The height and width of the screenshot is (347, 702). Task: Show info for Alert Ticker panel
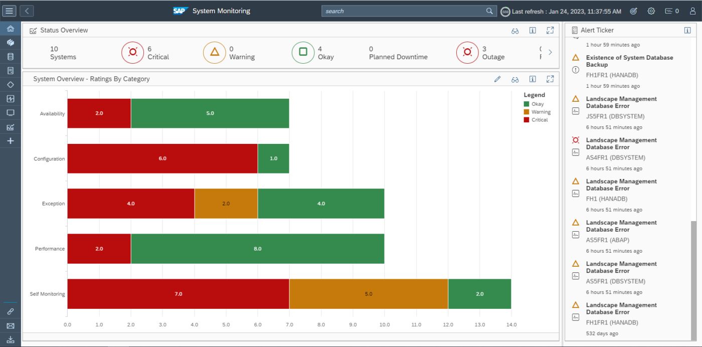coord(687,31)
